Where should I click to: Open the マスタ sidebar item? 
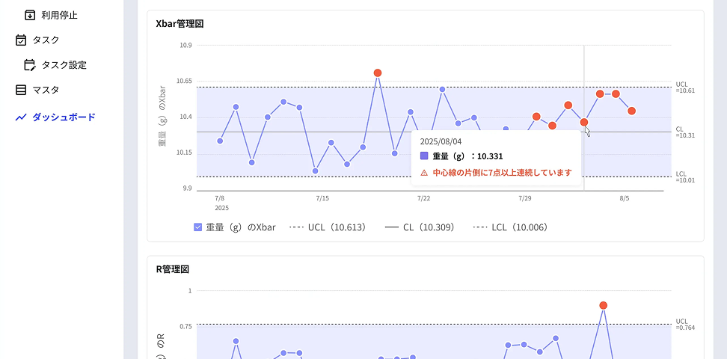46,90
